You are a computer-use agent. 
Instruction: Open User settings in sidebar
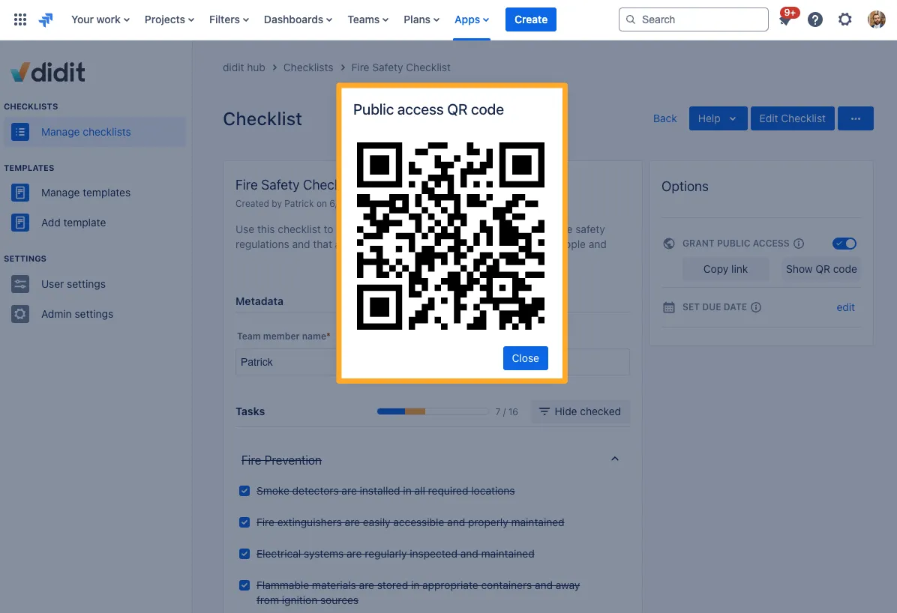(73, 284)
